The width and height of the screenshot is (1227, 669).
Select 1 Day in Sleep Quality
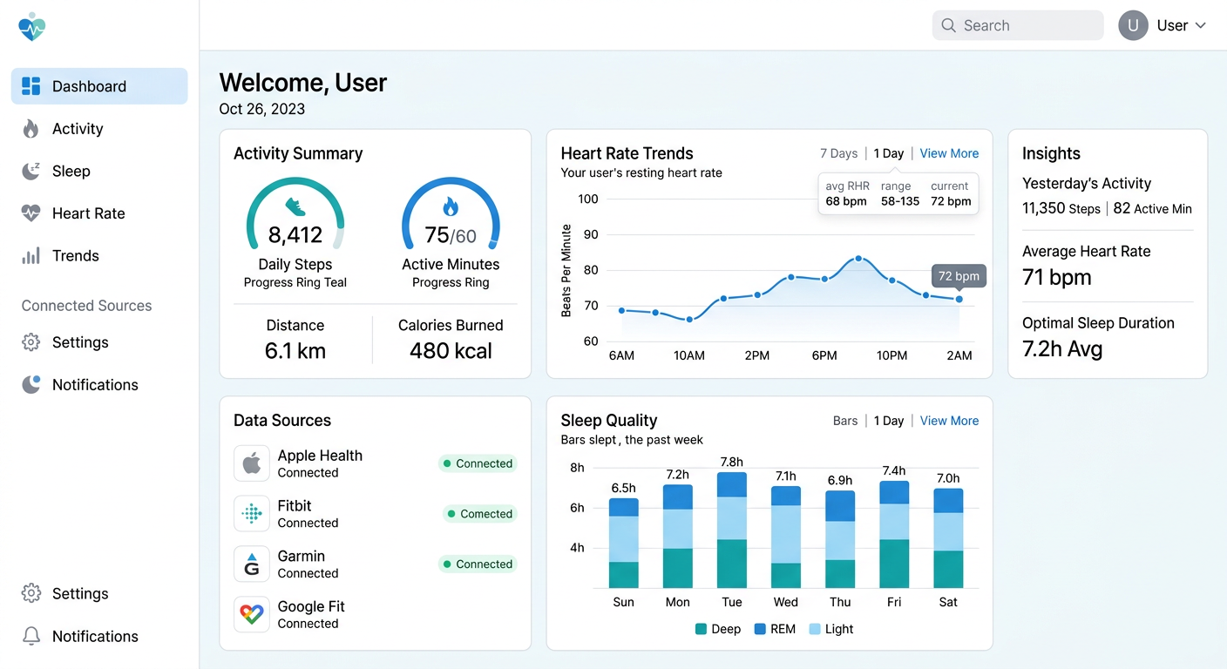tap(889, 421)
